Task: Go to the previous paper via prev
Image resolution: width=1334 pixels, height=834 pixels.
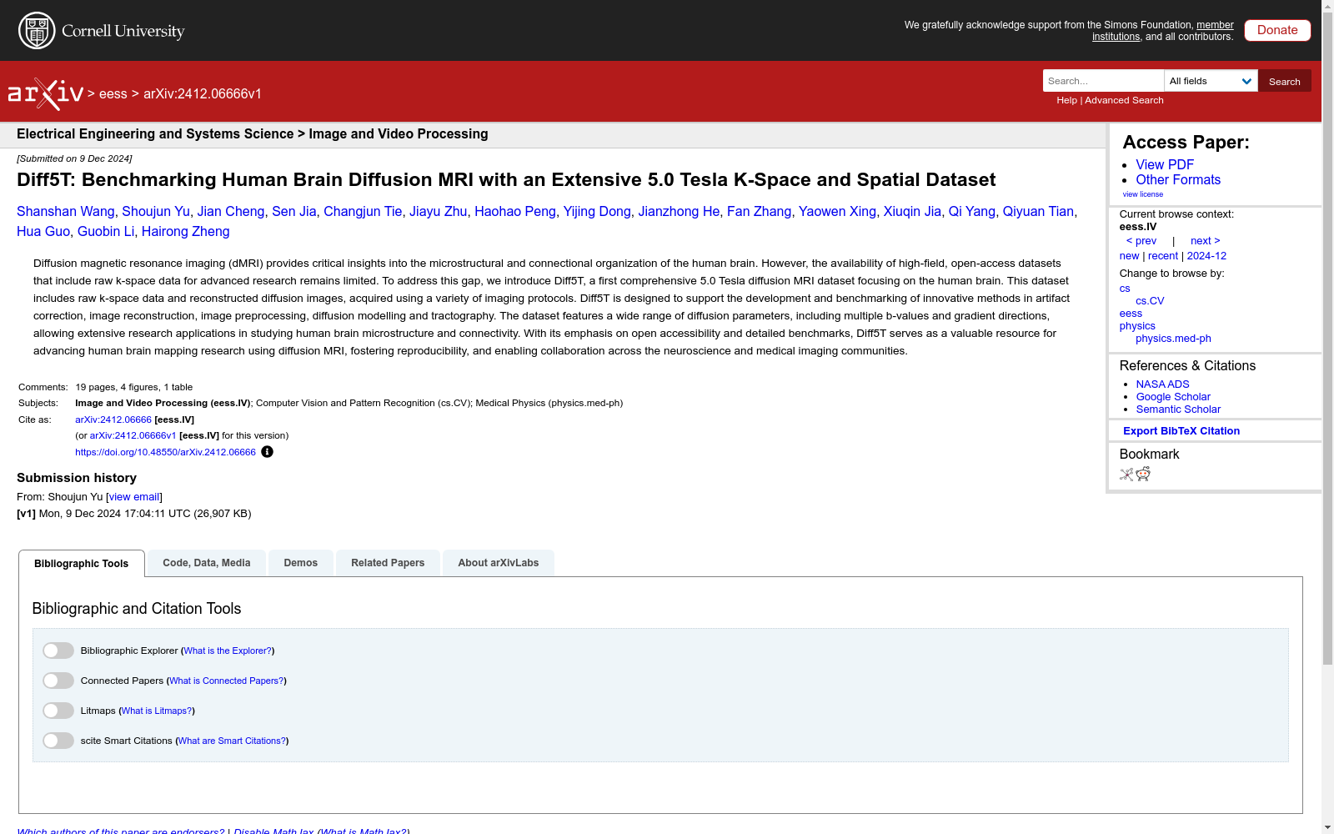Action: pyautogui.click(x=1141, y=241)
